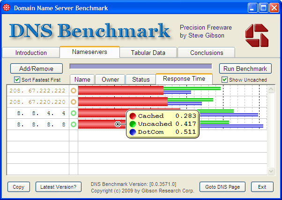Click the benchmark progress bar

pos(141,66)
